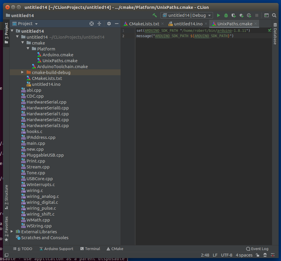Open the Event Log
The height and width of the screenshot is (261, 281).
[257, 249]
